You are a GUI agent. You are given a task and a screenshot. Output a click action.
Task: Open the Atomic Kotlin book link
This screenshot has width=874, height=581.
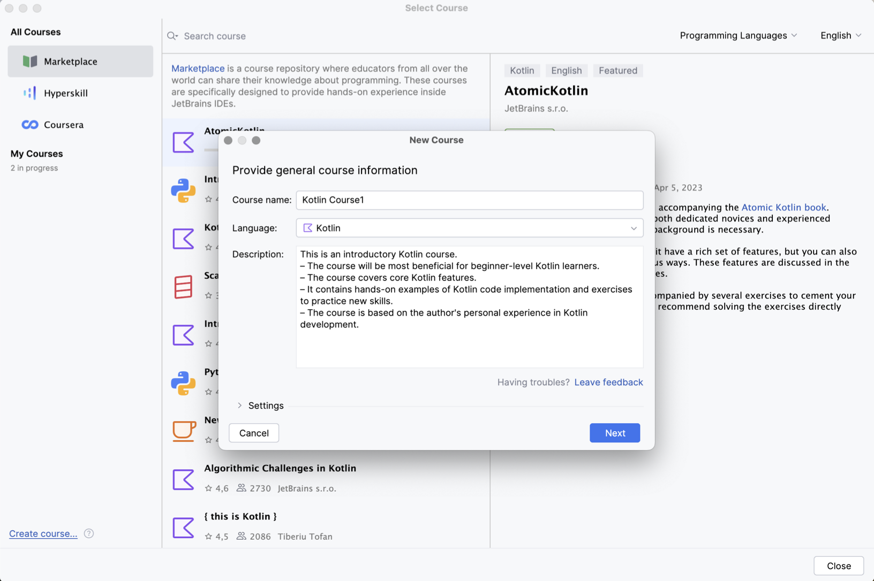[x=783, y=208]
